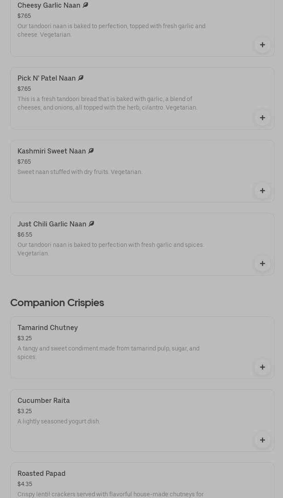Click the Companion Crispies section heading
Image resolution: width=283 pixels, height=498 pixels.
tap(57, 303)
